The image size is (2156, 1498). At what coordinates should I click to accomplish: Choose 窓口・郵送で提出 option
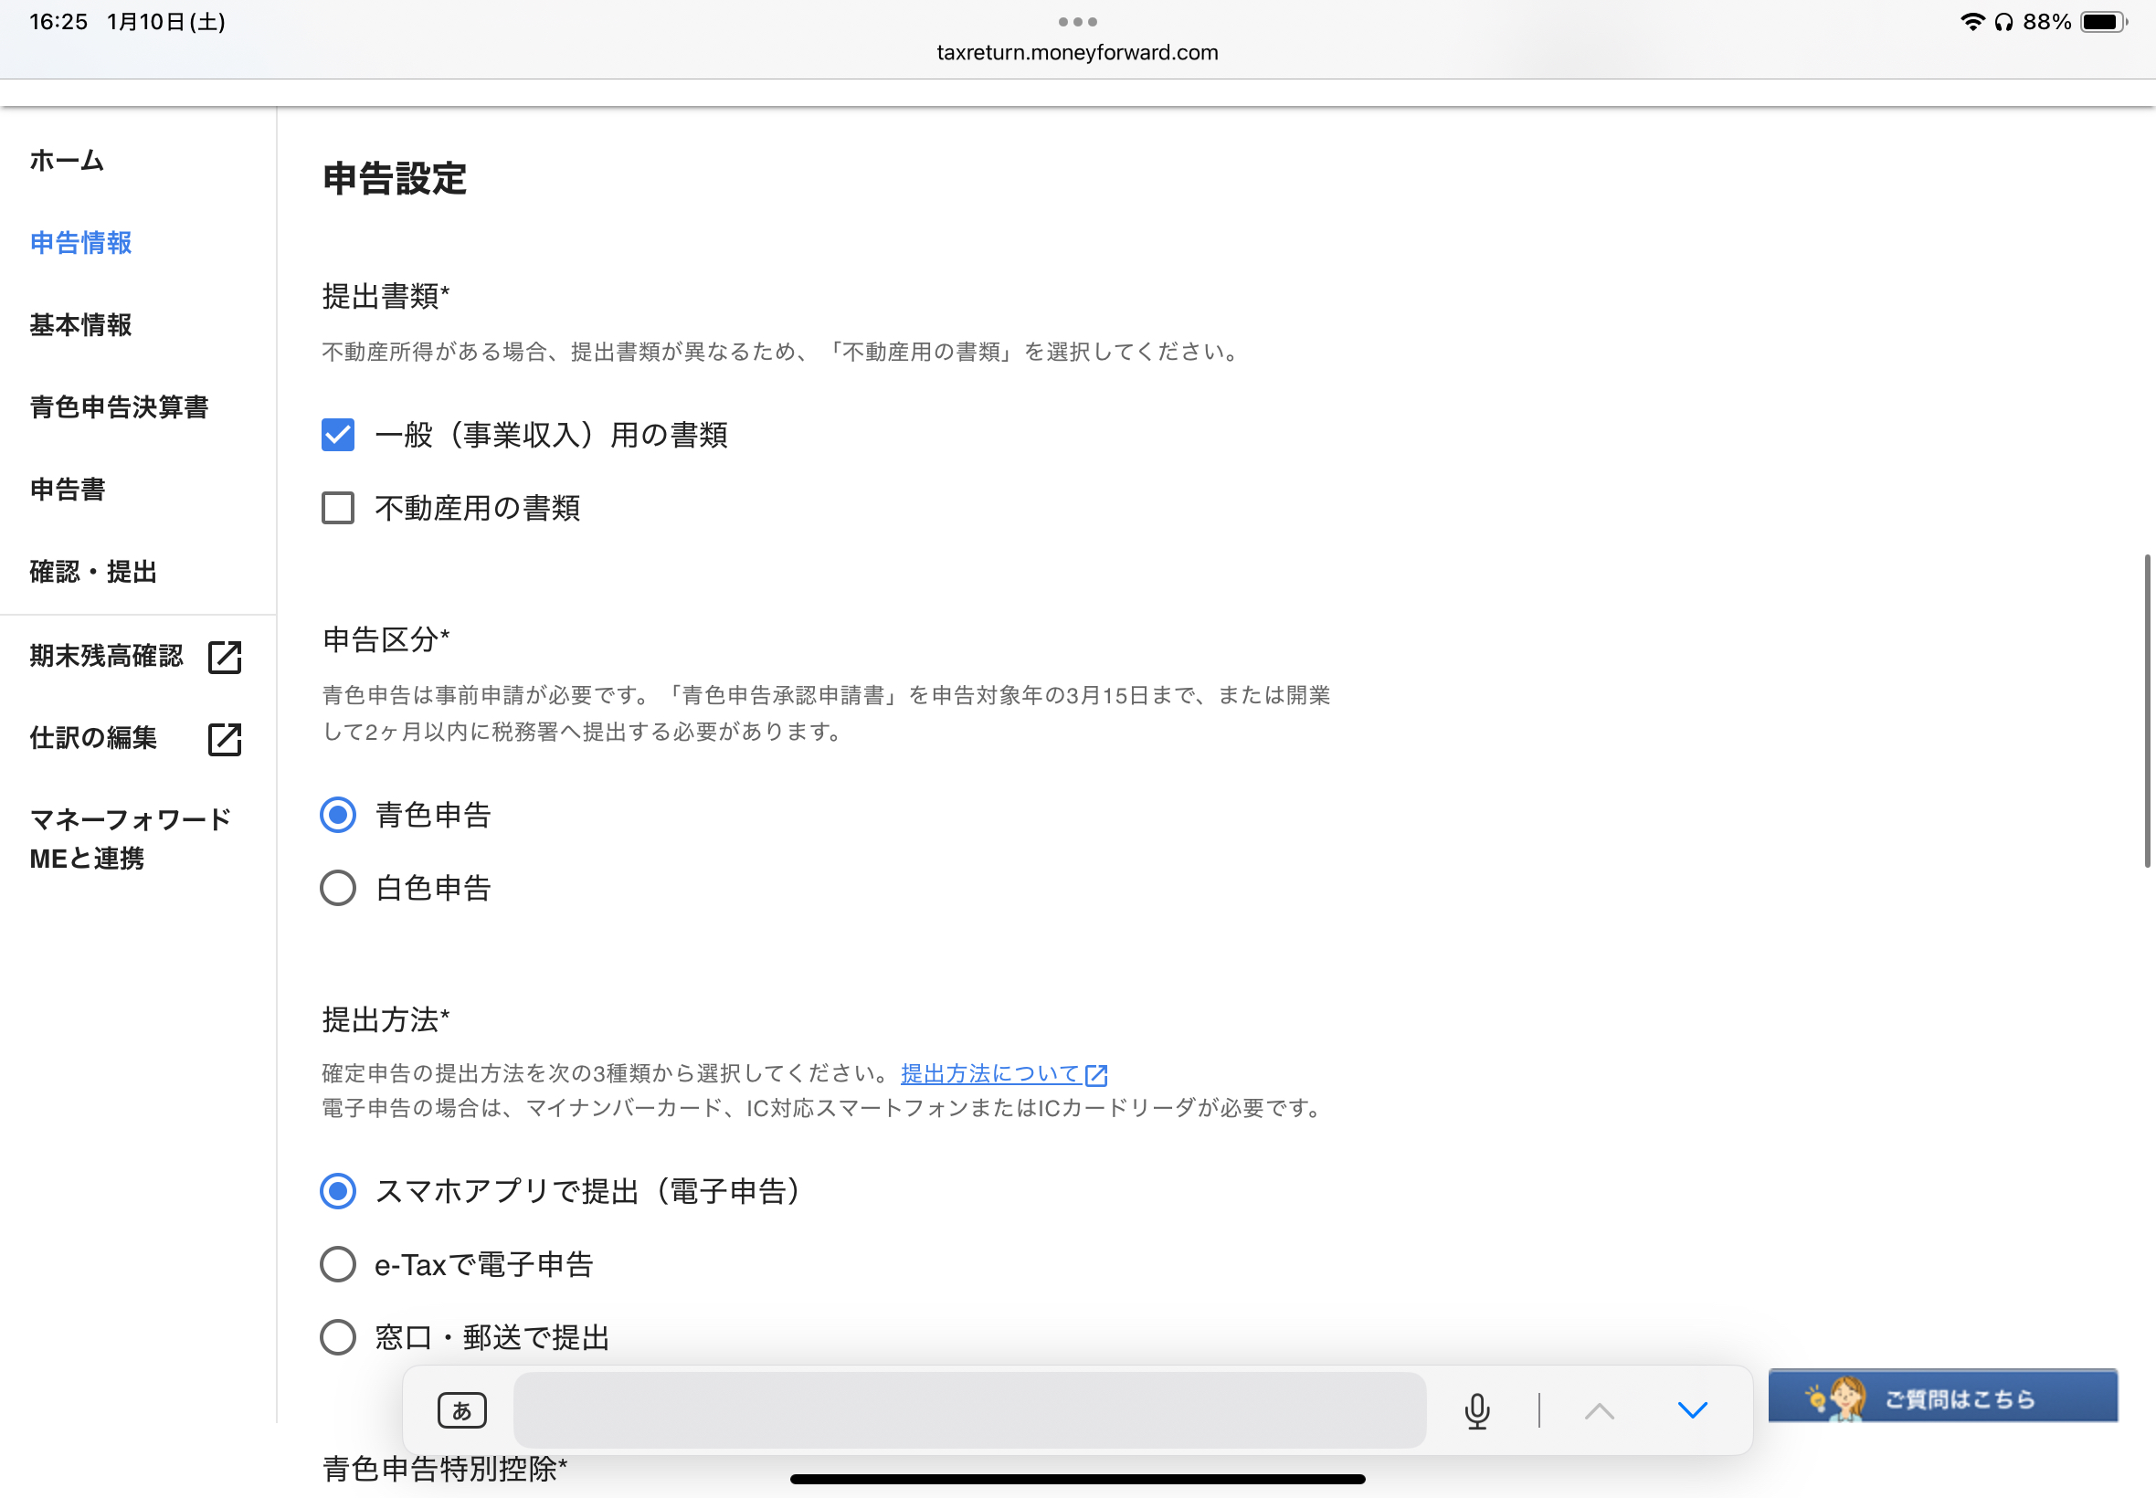pos(338,1337)
